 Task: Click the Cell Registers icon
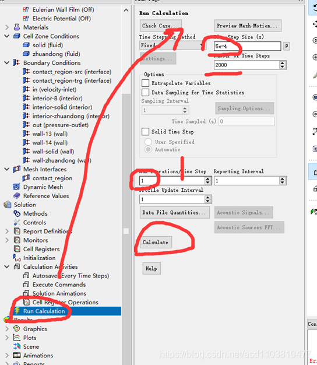coord(17,249)
